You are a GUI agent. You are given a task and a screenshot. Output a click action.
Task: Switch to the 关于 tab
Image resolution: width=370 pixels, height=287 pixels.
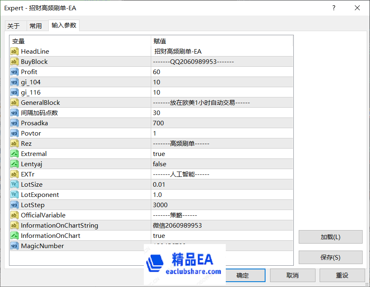click(x=14, y=26)
